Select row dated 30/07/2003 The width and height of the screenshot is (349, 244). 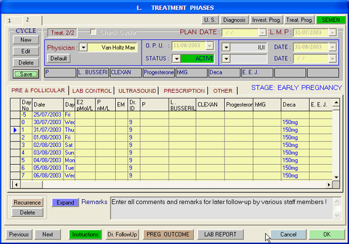click(x=171, y=122)
